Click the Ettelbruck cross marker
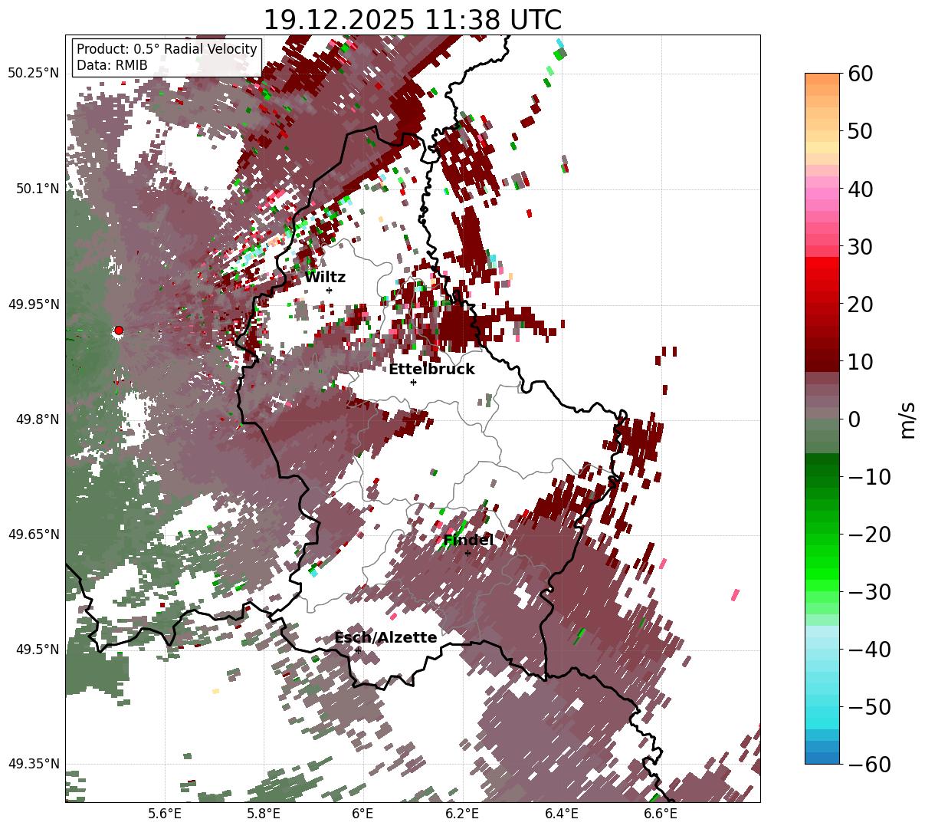The width and height of the screenshot is (925, 829). tap(413, 382)
